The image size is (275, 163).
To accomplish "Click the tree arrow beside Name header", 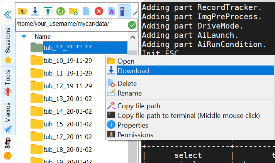I will (x=24, y=37).
